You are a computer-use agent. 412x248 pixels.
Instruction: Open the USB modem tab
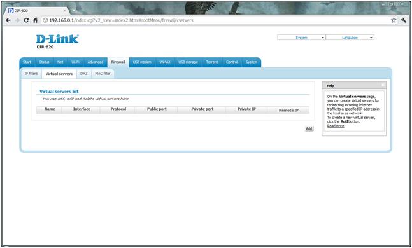pyautogui.click(x=142, y=62)
